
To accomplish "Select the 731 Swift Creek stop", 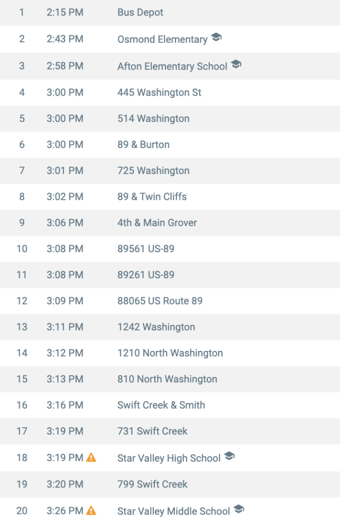I will click(152, 431).
